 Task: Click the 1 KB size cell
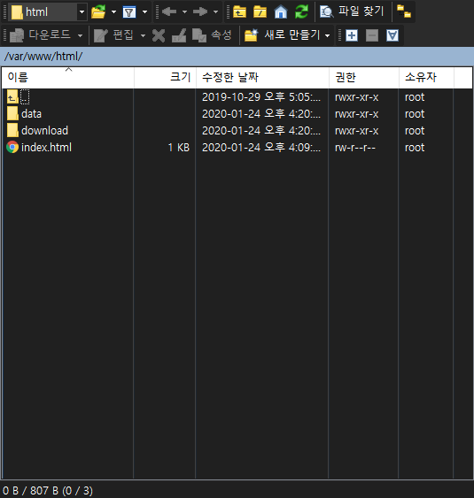pyautogui.click(x=178, y=148)
